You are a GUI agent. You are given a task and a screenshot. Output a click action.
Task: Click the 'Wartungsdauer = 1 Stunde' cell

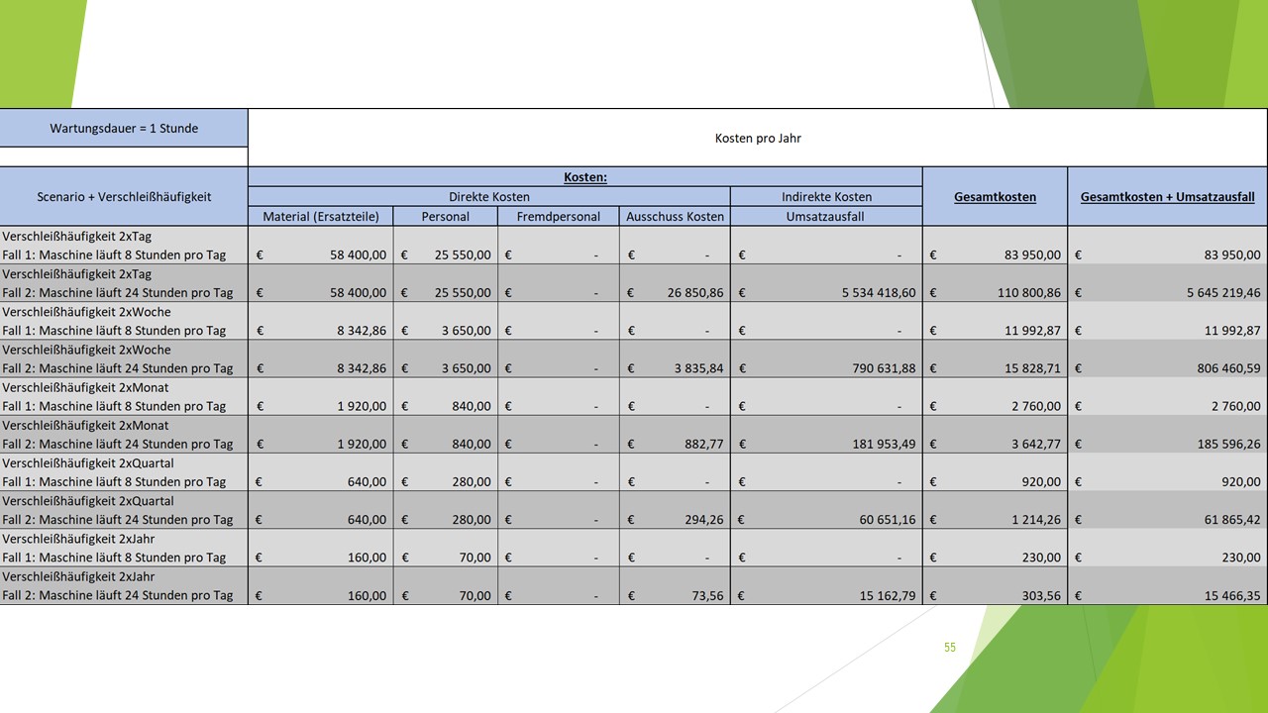click(x=124, y=128)
